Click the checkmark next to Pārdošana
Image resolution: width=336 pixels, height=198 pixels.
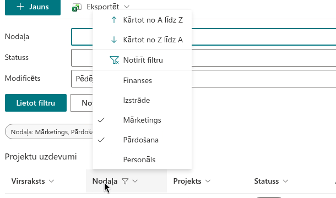pyautogui.click(x=101, y=140)
